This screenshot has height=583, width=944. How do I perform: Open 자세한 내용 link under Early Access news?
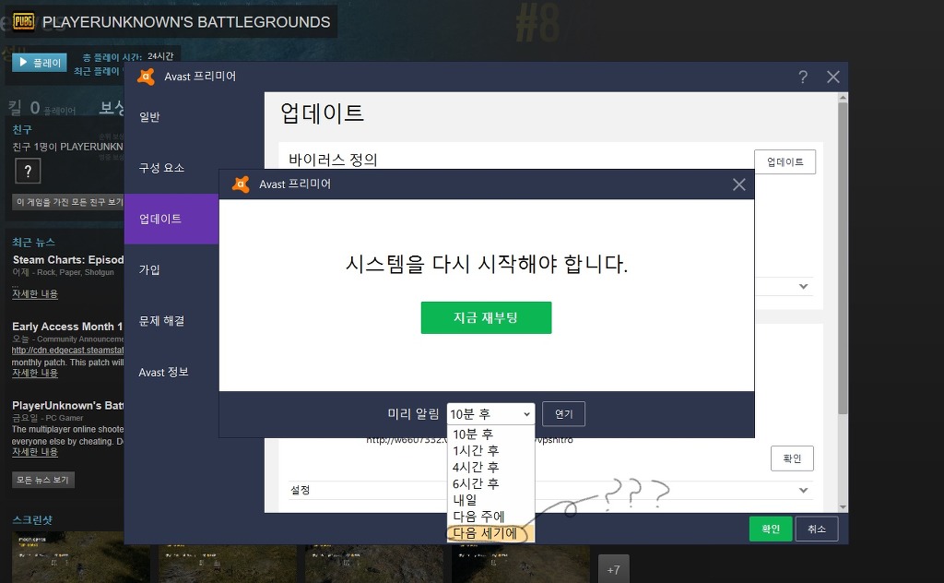(x=35, y=373)
